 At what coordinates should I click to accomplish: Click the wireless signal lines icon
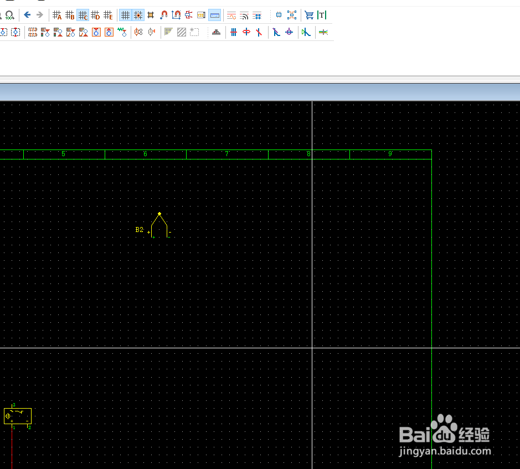click(244, 16)
